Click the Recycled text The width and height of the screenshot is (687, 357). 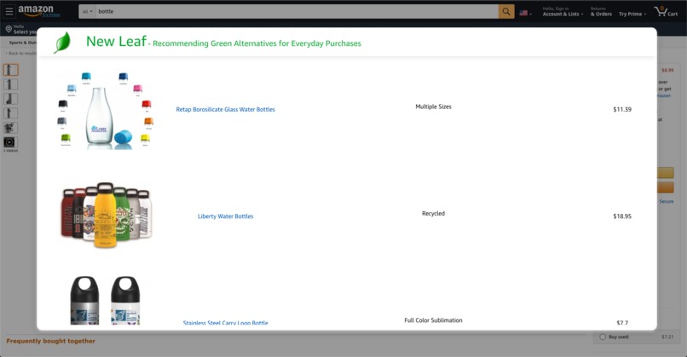[x=433, y=214]
